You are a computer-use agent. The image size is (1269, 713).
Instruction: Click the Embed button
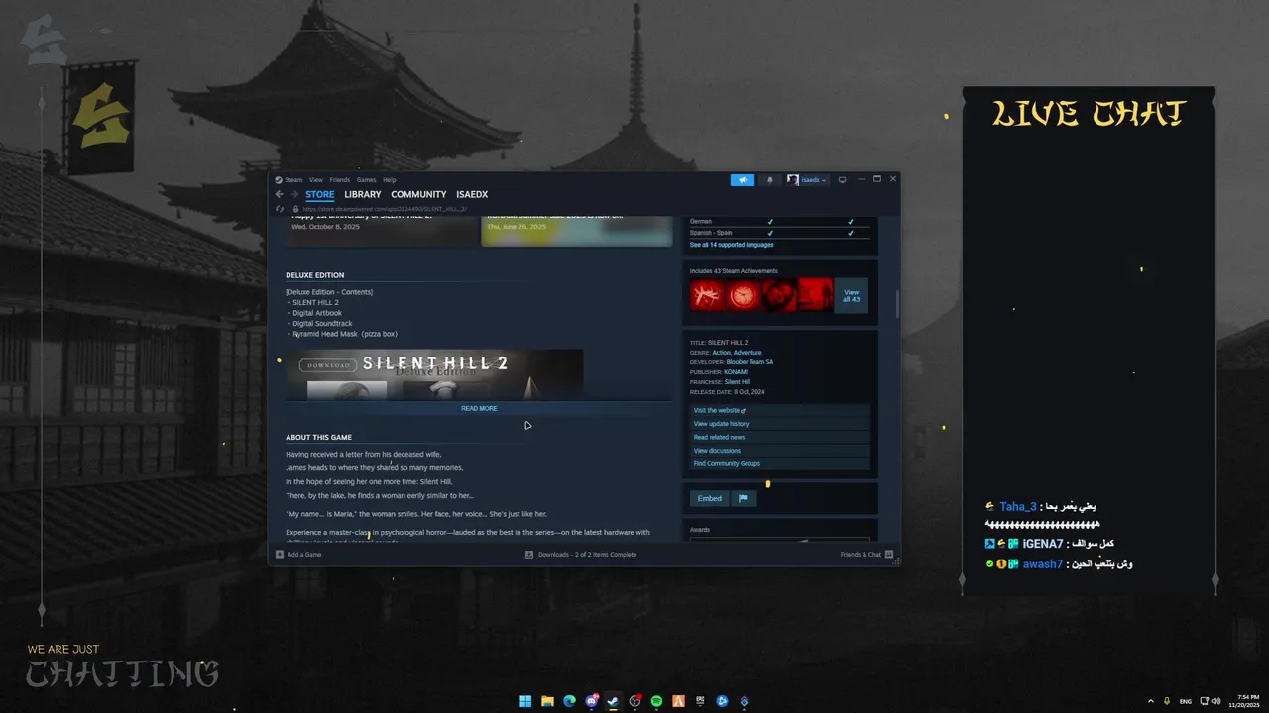point(710,498)
